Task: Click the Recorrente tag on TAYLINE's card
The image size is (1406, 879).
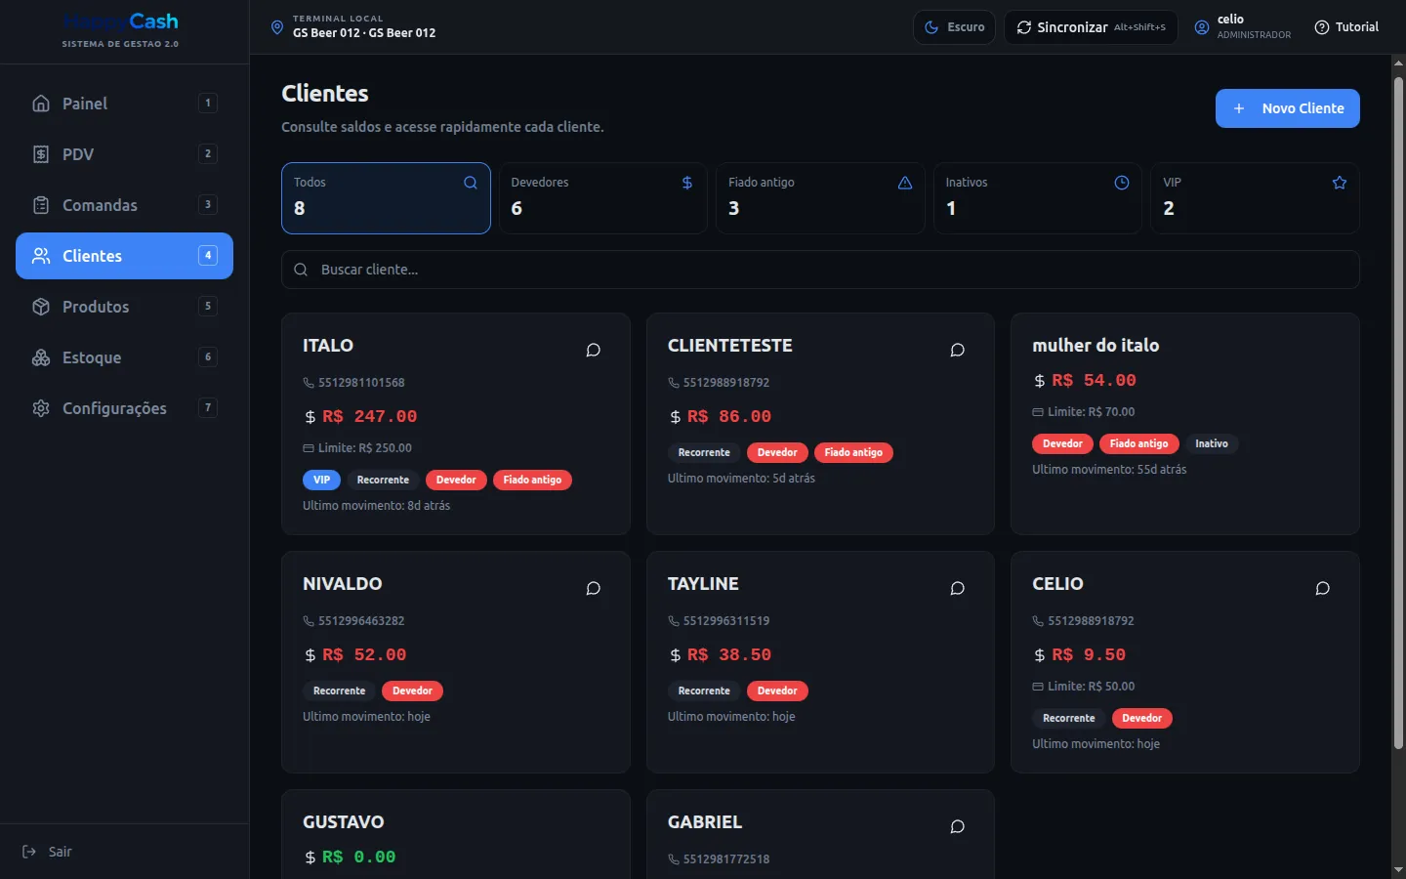Action: tap(704, 691)
